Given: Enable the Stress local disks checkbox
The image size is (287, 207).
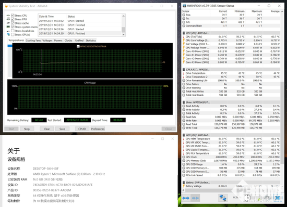Looking at the screenshot, I should tap(13, 31).
